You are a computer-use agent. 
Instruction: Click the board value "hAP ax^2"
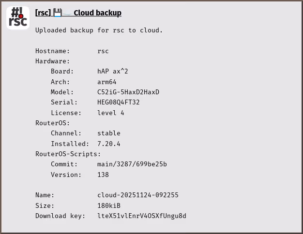pos(113,72)
